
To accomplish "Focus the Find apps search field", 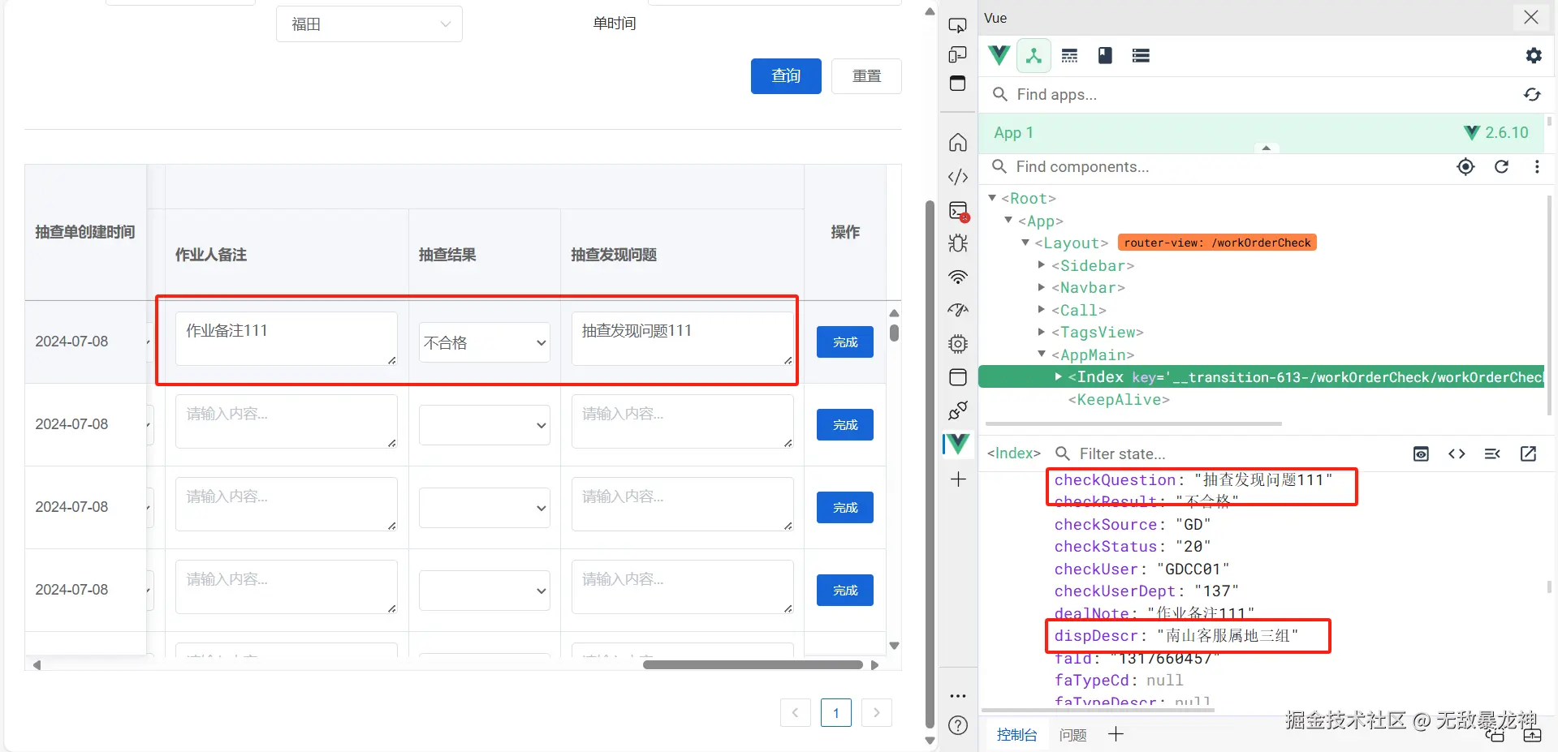I will pos(1250,95).
